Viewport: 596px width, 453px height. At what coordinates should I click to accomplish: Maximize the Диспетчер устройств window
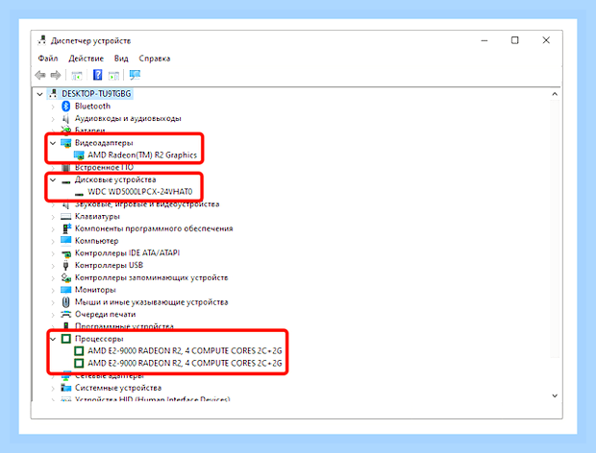(514, 40)
